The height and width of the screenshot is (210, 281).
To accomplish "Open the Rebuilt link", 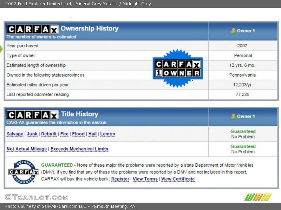I will pyautogui.click(x=49, y=134).
